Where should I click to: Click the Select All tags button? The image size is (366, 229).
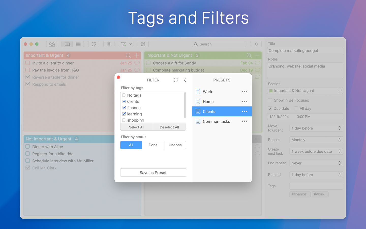137,127
